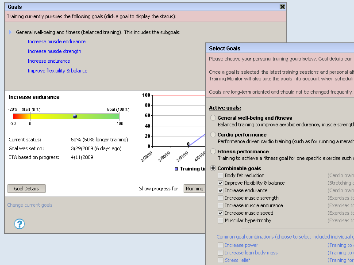Select the Combinable goals radio button
This screenshot has height=265, width=354.
pos(213,168)
